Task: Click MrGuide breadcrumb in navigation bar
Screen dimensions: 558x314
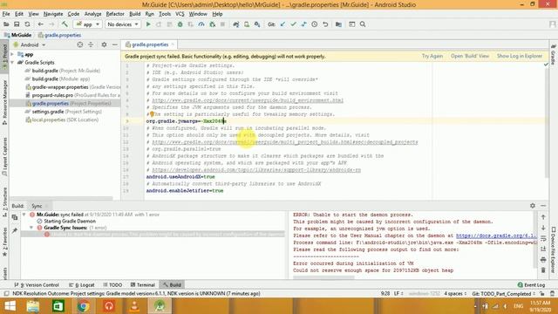Action: click(x=17, y=35)
